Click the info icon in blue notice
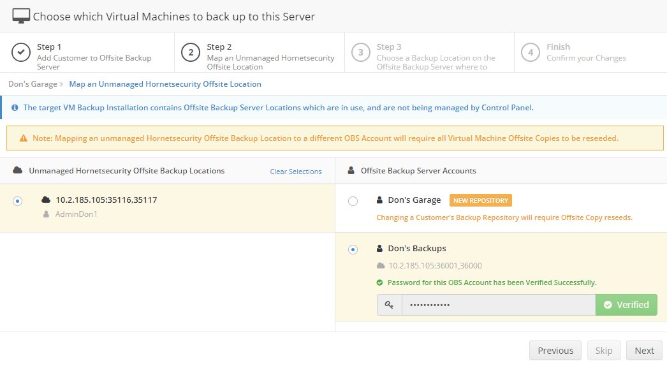667x366 pixels. 15,108
